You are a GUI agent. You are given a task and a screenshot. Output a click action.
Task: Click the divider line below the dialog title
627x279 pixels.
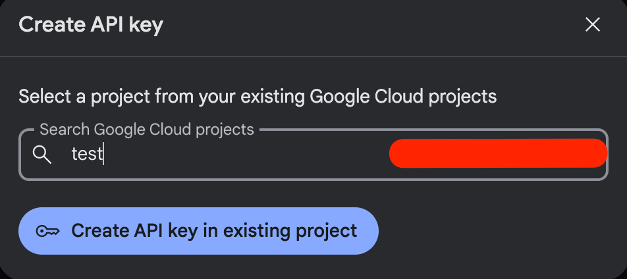313,57
